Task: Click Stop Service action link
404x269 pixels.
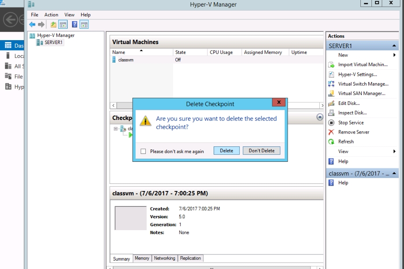Action: (x=351, y=123)
